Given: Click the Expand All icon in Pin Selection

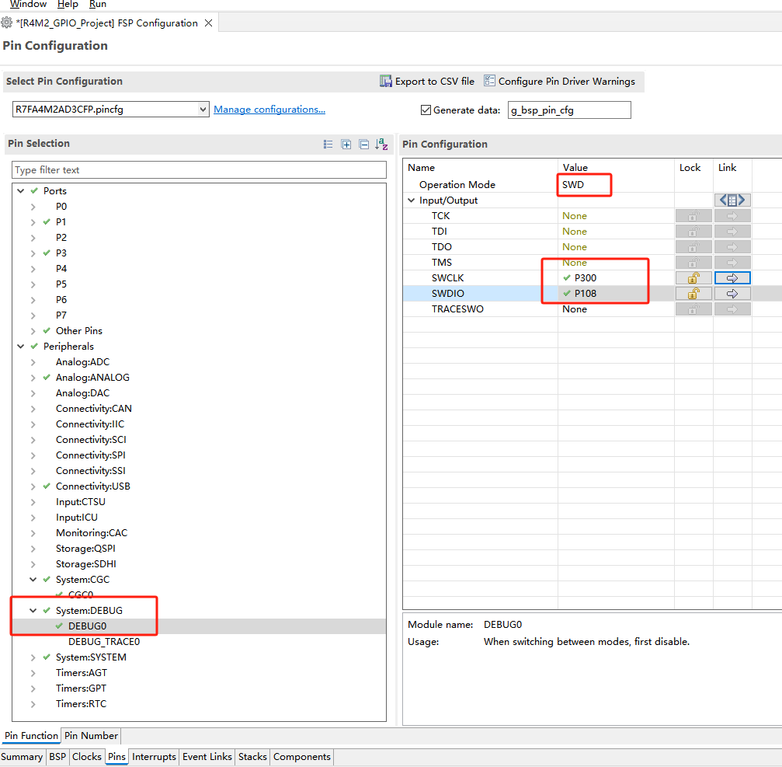Looking at the screenshot, I should tap(346, 145).
